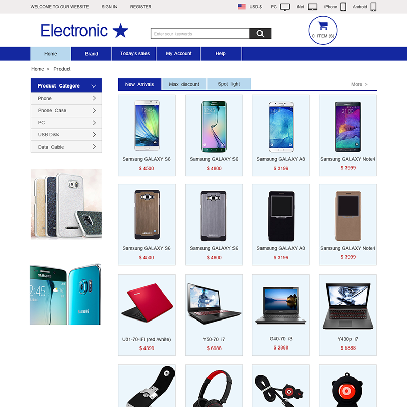Click the US flag currency icon
The height and width of the screenshot is (407, 407).
pyautogui.click(x=241, y=7)
